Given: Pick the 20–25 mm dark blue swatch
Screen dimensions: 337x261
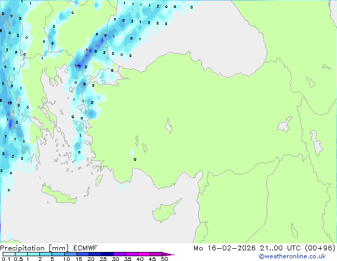Looking at the screenshot, I should coord(95,254).
